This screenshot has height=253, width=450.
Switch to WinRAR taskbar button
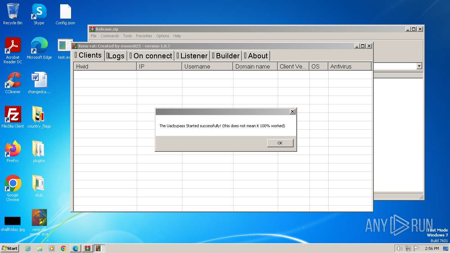tap(87, 248)
